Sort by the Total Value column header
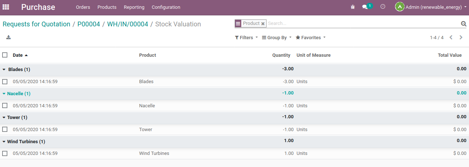Image resolution: width=469 pixels, height=167 pixels. (x=450, y=55)
